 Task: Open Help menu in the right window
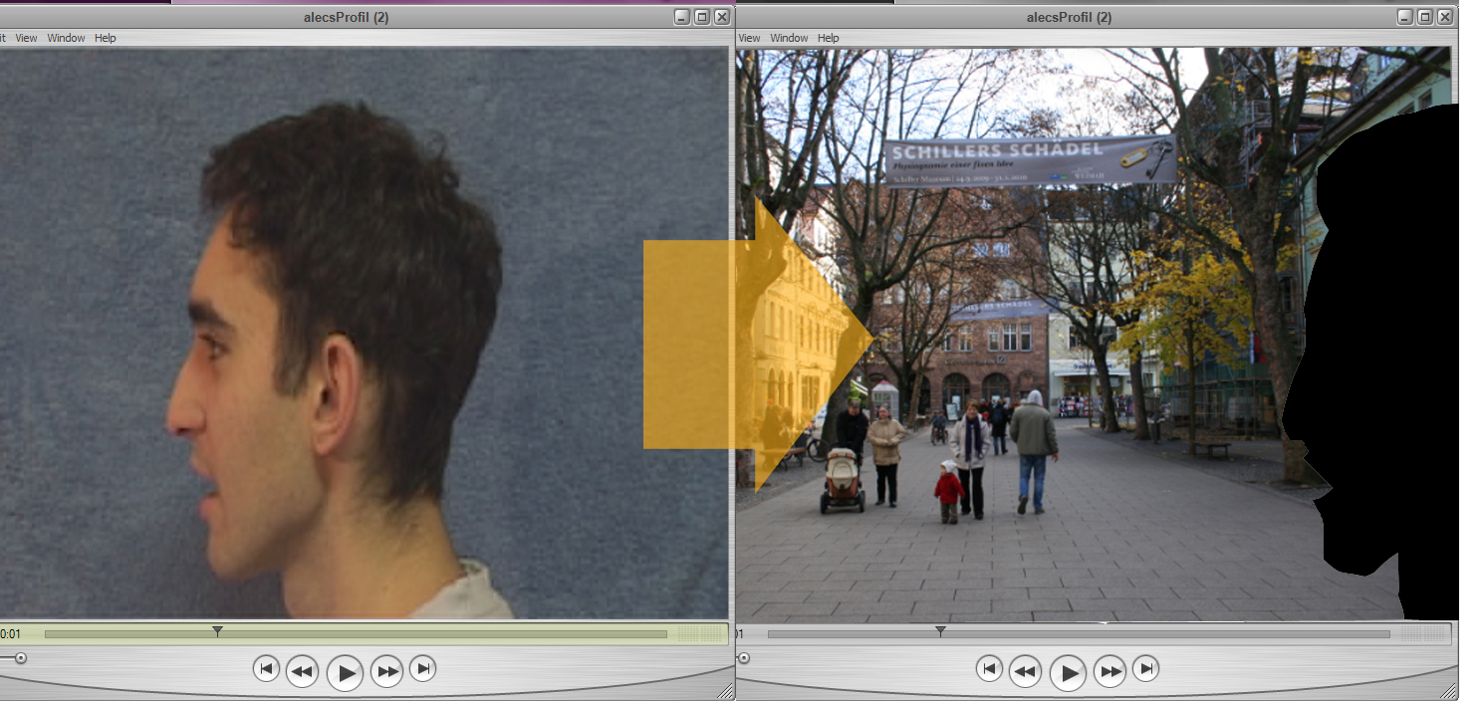[829, 38]
